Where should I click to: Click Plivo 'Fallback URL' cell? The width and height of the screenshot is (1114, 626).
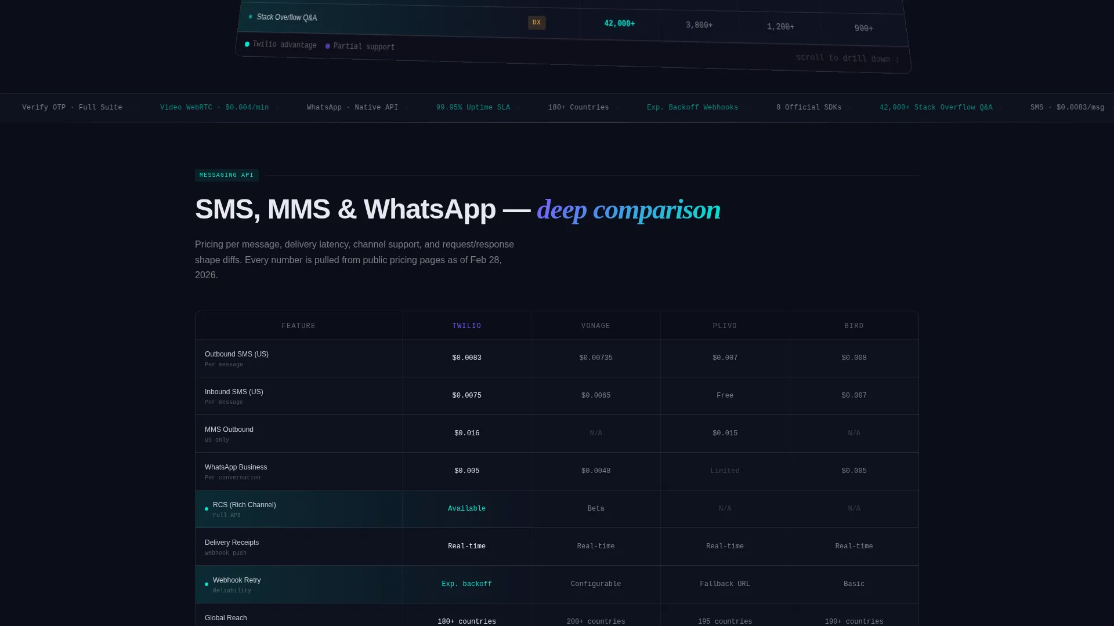tap(725, 584)
